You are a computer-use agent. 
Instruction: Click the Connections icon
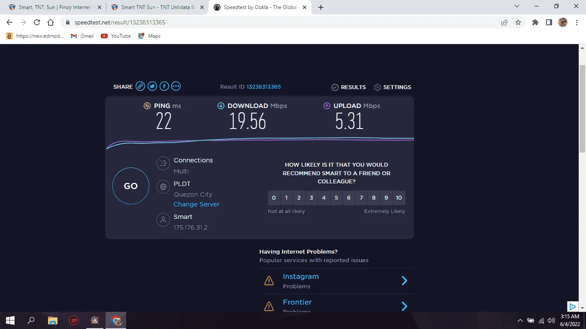point(163,163)
